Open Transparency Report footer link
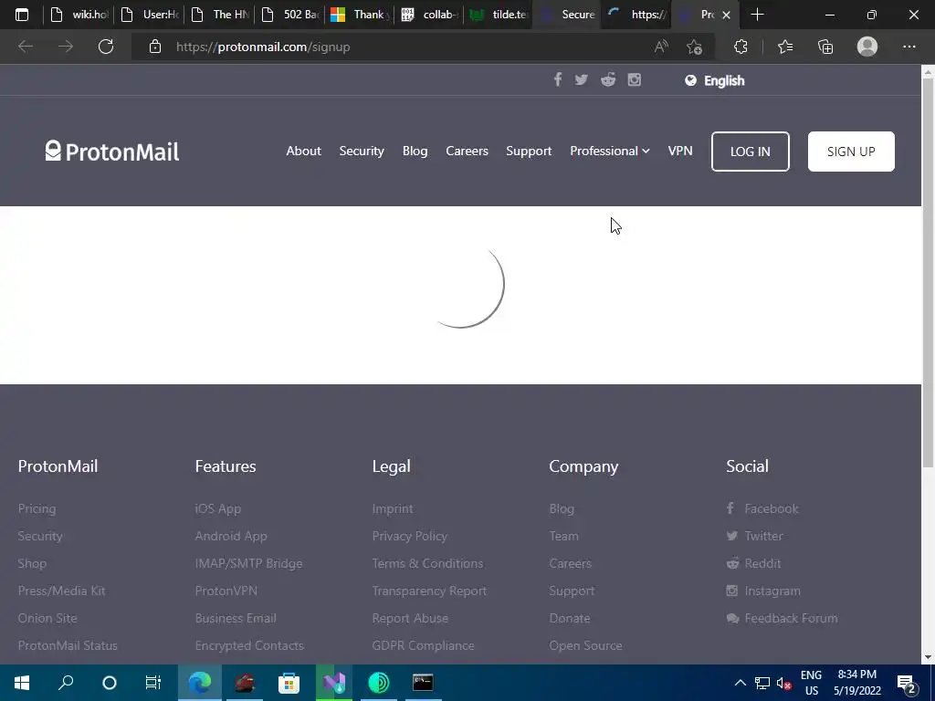 (x=429, y=591)
